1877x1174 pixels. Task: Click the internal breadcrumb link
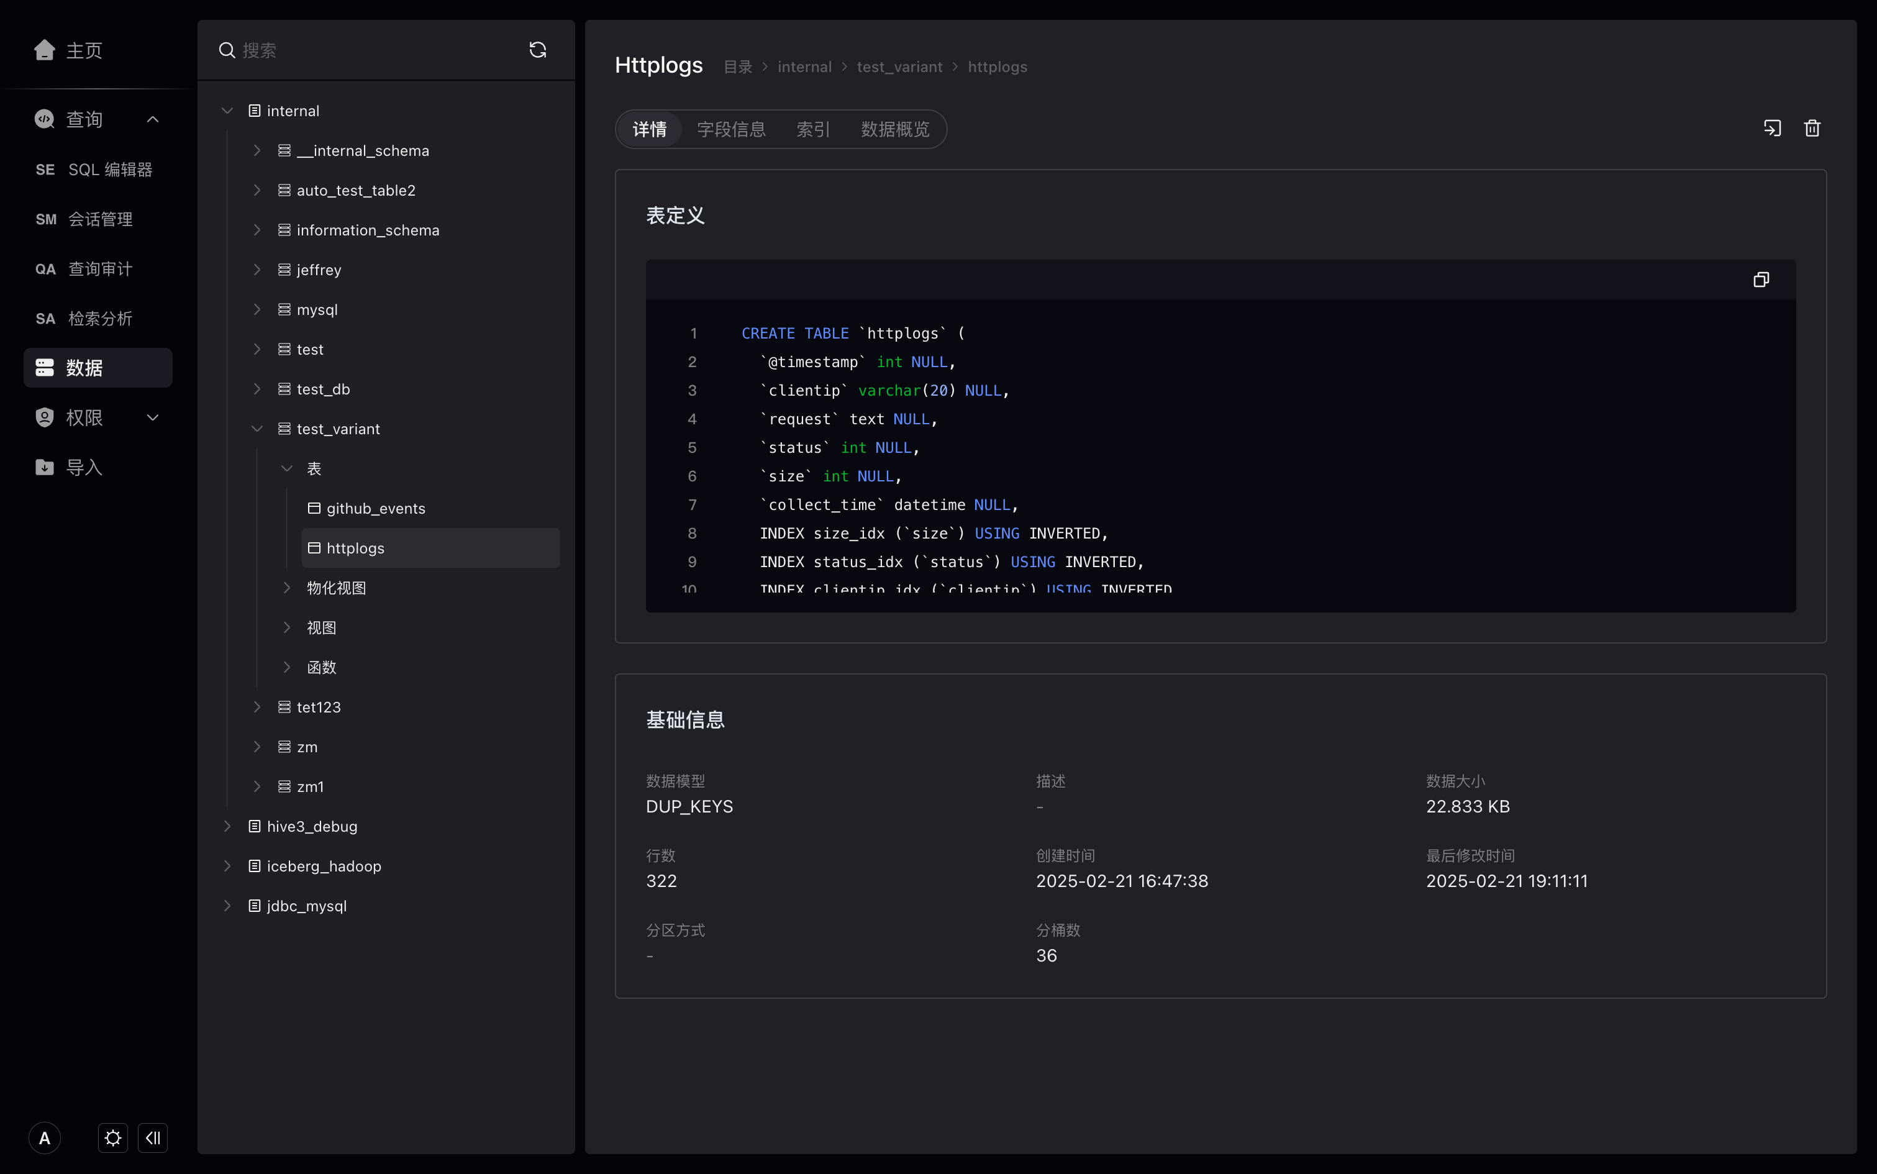tap(804, 67)
